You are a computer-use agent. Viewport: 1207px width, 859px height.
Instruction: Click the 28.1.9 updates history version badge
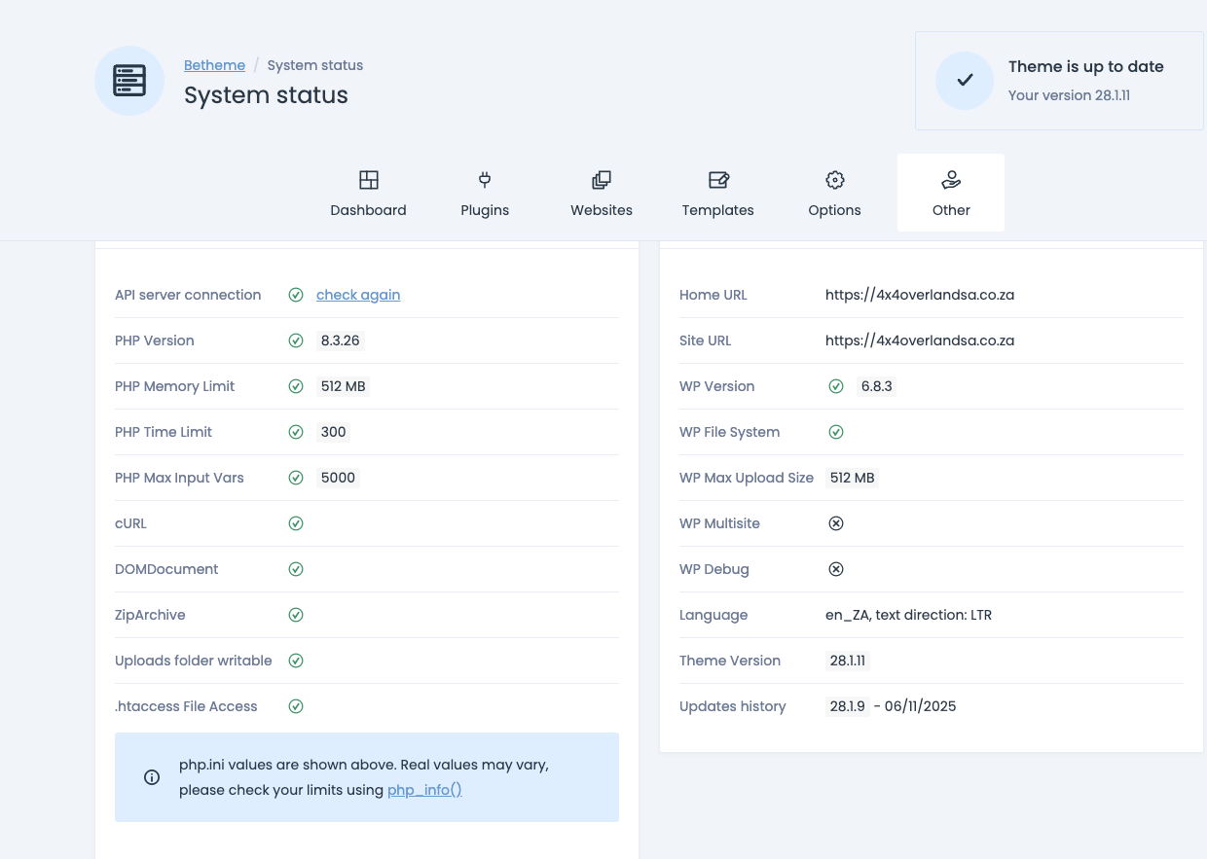pos(847,706)
